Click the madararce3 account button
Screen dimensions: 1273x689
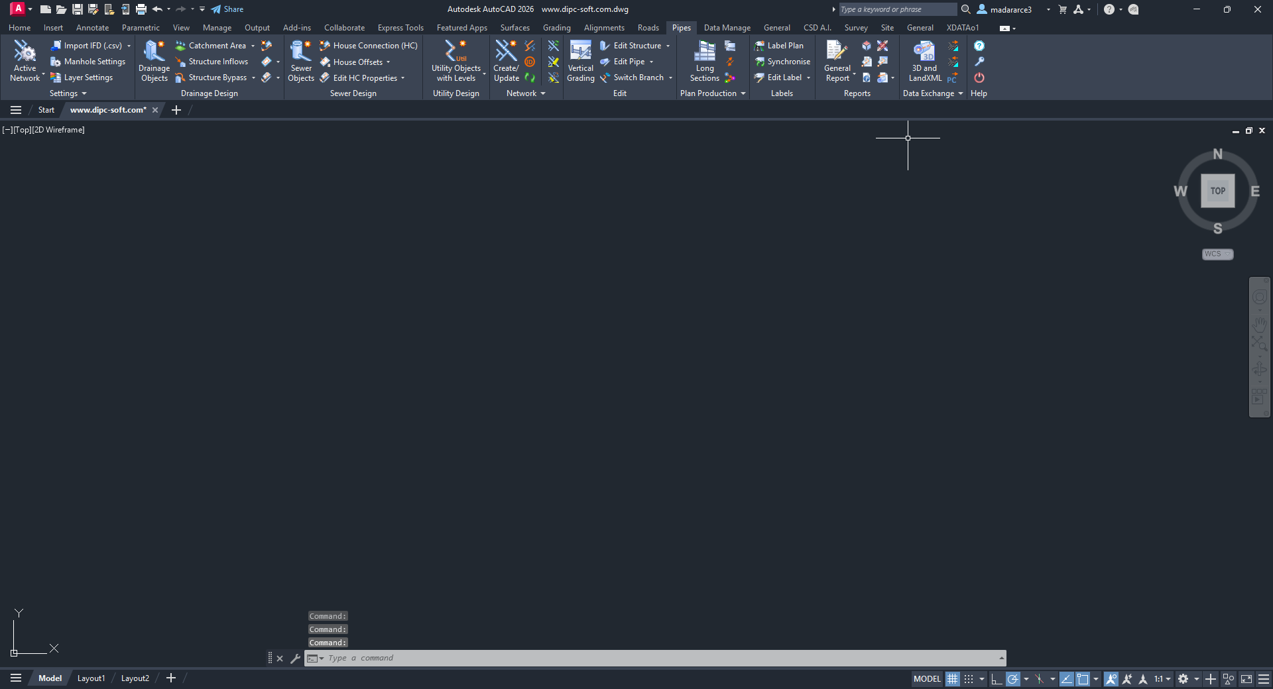(x=1011, y=9)
